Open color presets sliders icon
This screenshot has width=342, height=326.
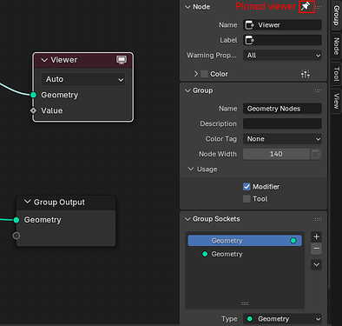(x=306, y=74)
